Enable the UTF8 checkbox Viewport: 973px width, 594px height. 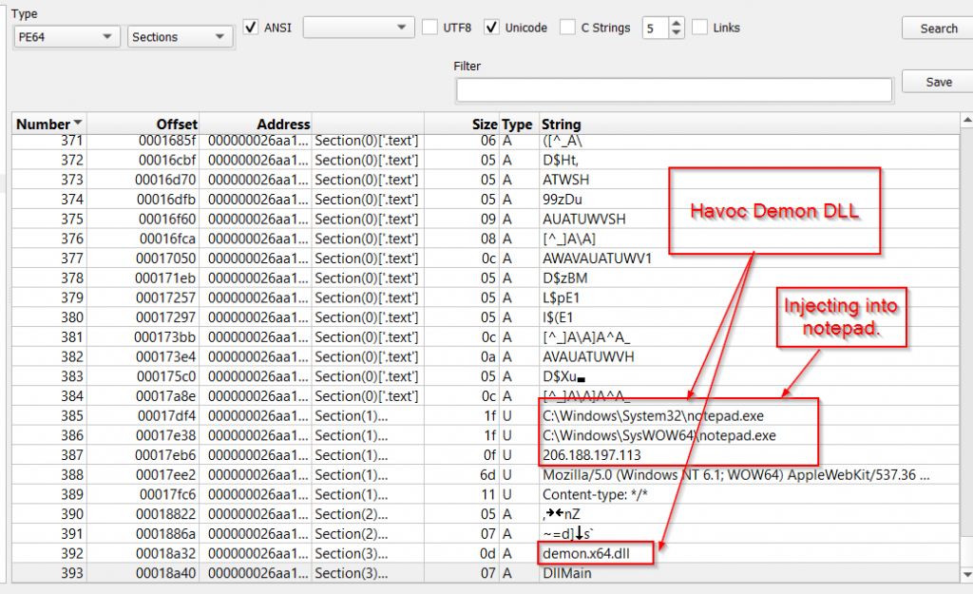pyautogui.click(x=429, y=27)
